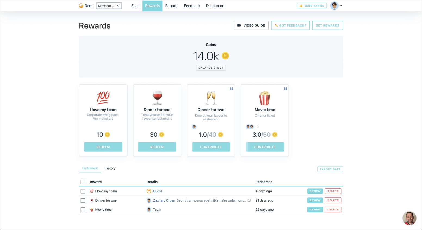Delete the Dinner for one redemption
Viewport: 422px width, 230px height.
(333, 200)
